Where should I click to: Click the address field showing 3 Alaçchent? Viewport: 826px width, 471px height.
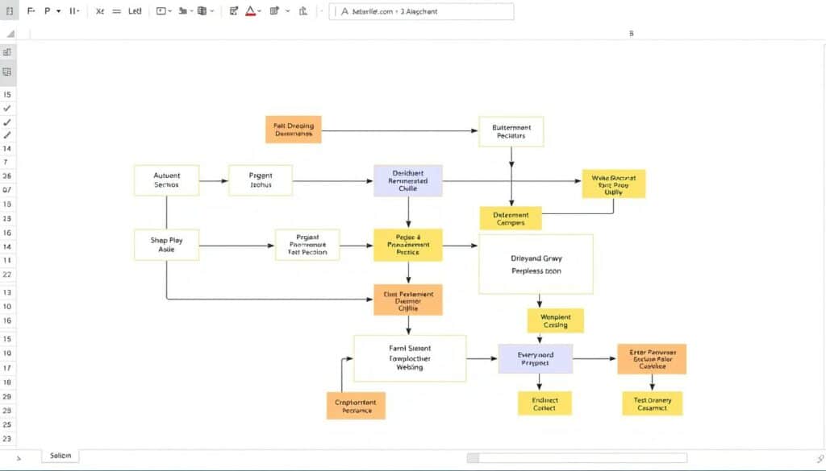pos(421,11)
